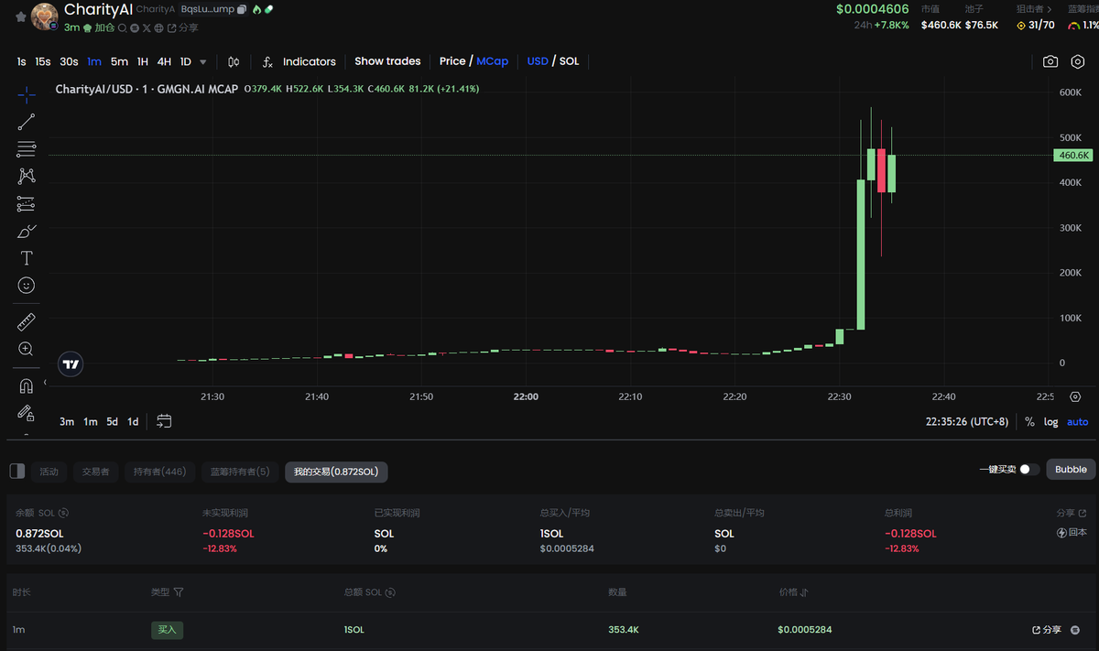Favorite CharityAI with the star icon
The image size is (1099, 651).
[21, 16]
